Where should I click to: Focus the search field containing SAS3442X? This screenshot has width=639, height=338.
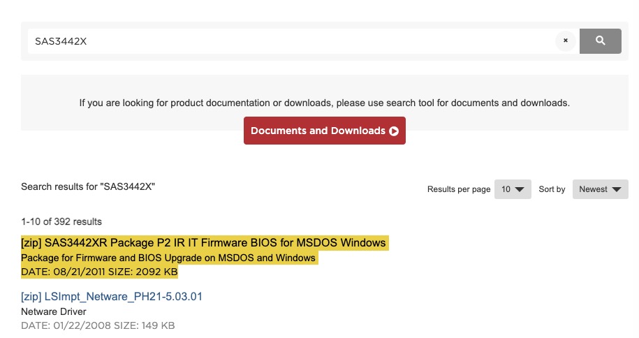tap(291, 41)
